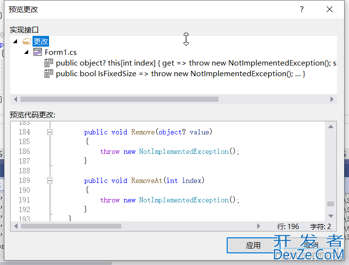Click line number 188 in preview
The width and height of the screenshot is (349, 265).
(24, 171)
